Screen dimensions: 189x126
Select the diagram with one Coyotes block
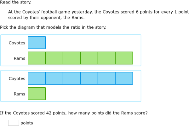click(x=71, y=50)
